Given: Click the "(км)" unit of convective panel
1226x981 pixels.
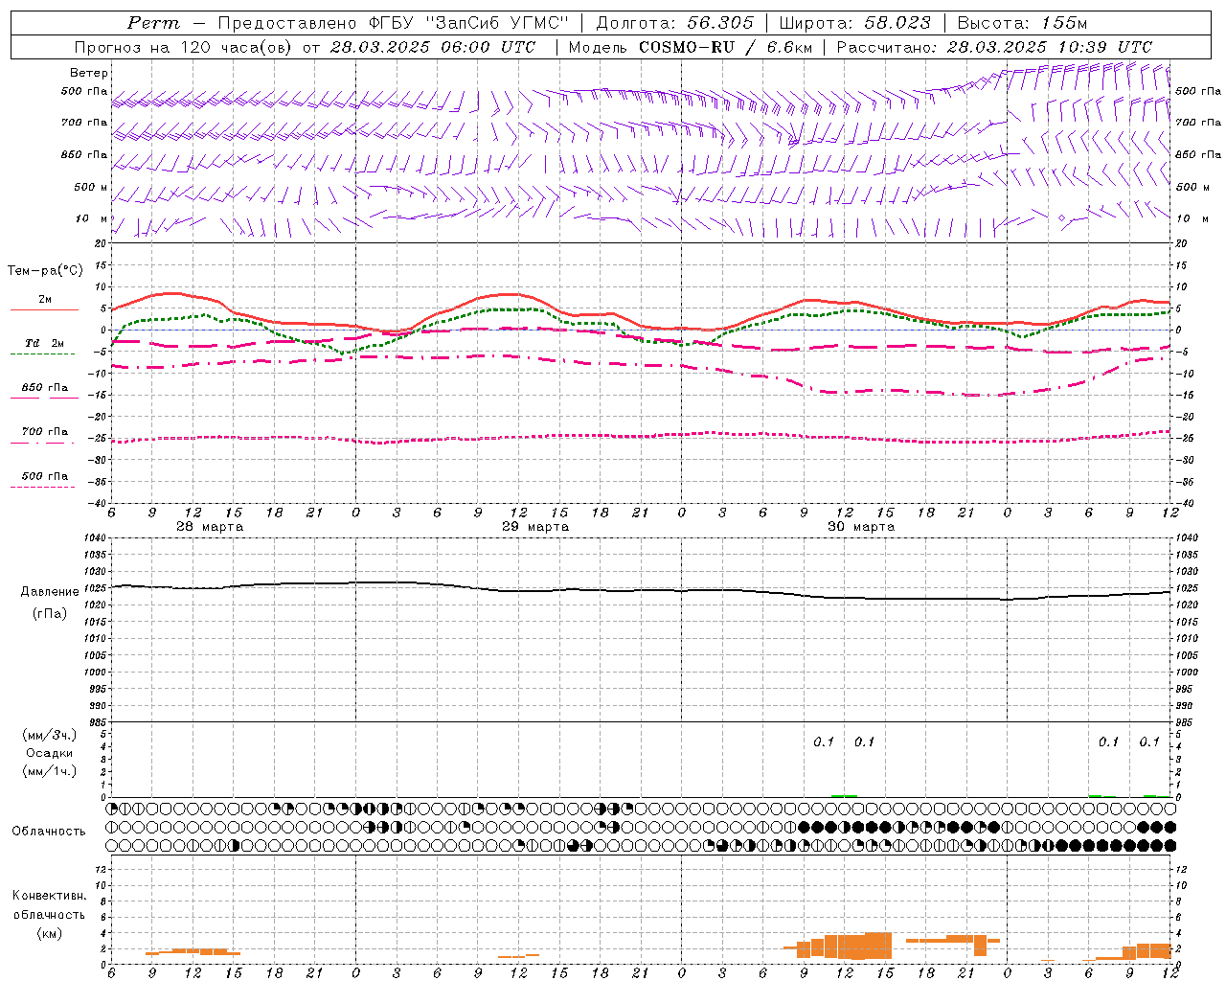Looking at the screenshot, I should (49, 933).
